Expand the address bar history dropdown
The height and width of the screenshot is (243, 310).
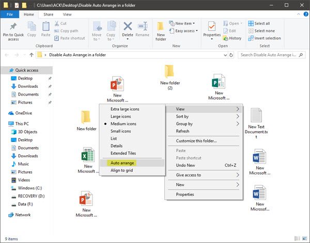[x=225, y=55]
